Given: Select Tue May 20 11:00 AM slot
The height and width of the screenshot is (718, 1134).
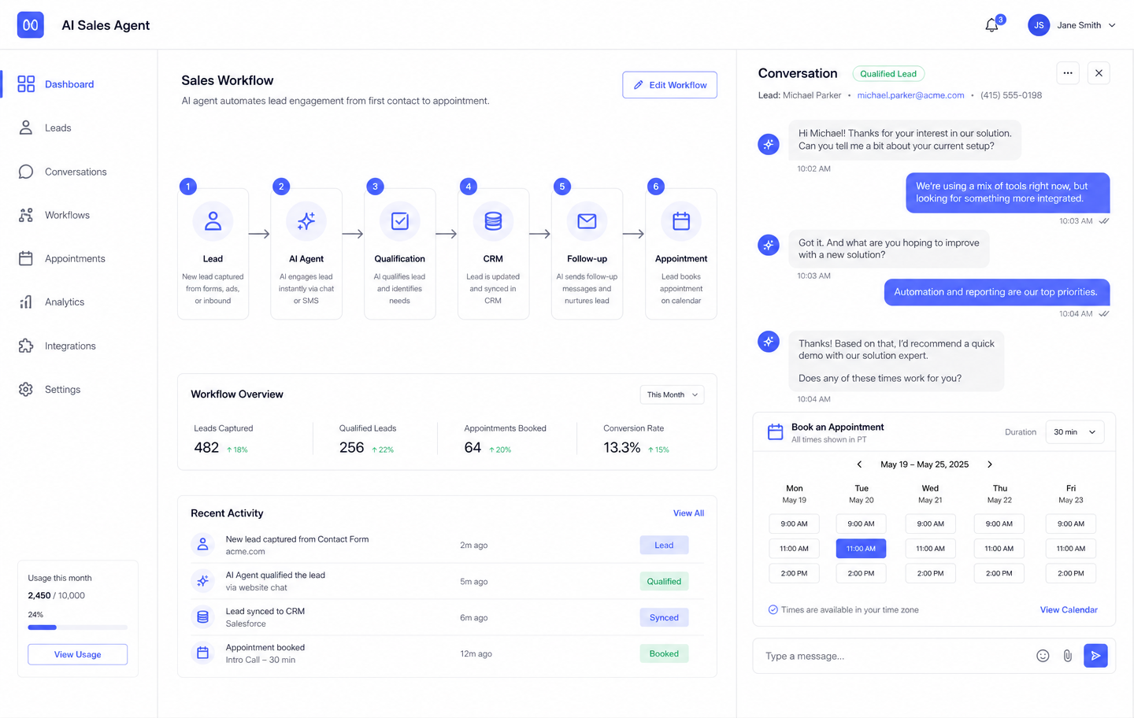Looking at the screenshot, I should [x=861, y=549].
